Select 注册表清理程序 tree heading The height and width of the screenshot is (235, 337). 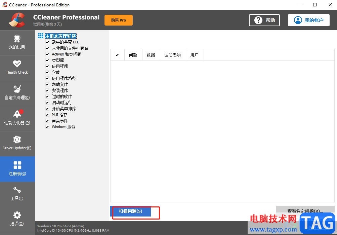60,36
